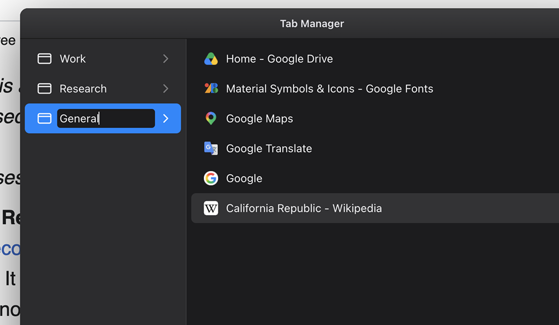This screenshot has width=559, height=325.
Task: Open the Google Translate tab entry
Action: pos(375,148)
